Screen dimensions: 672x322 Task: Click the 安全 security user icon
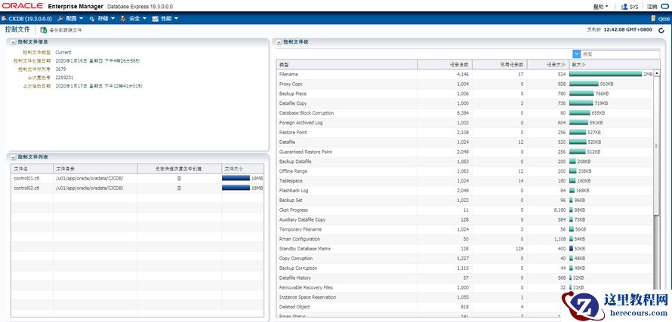[x=124, y=17]
